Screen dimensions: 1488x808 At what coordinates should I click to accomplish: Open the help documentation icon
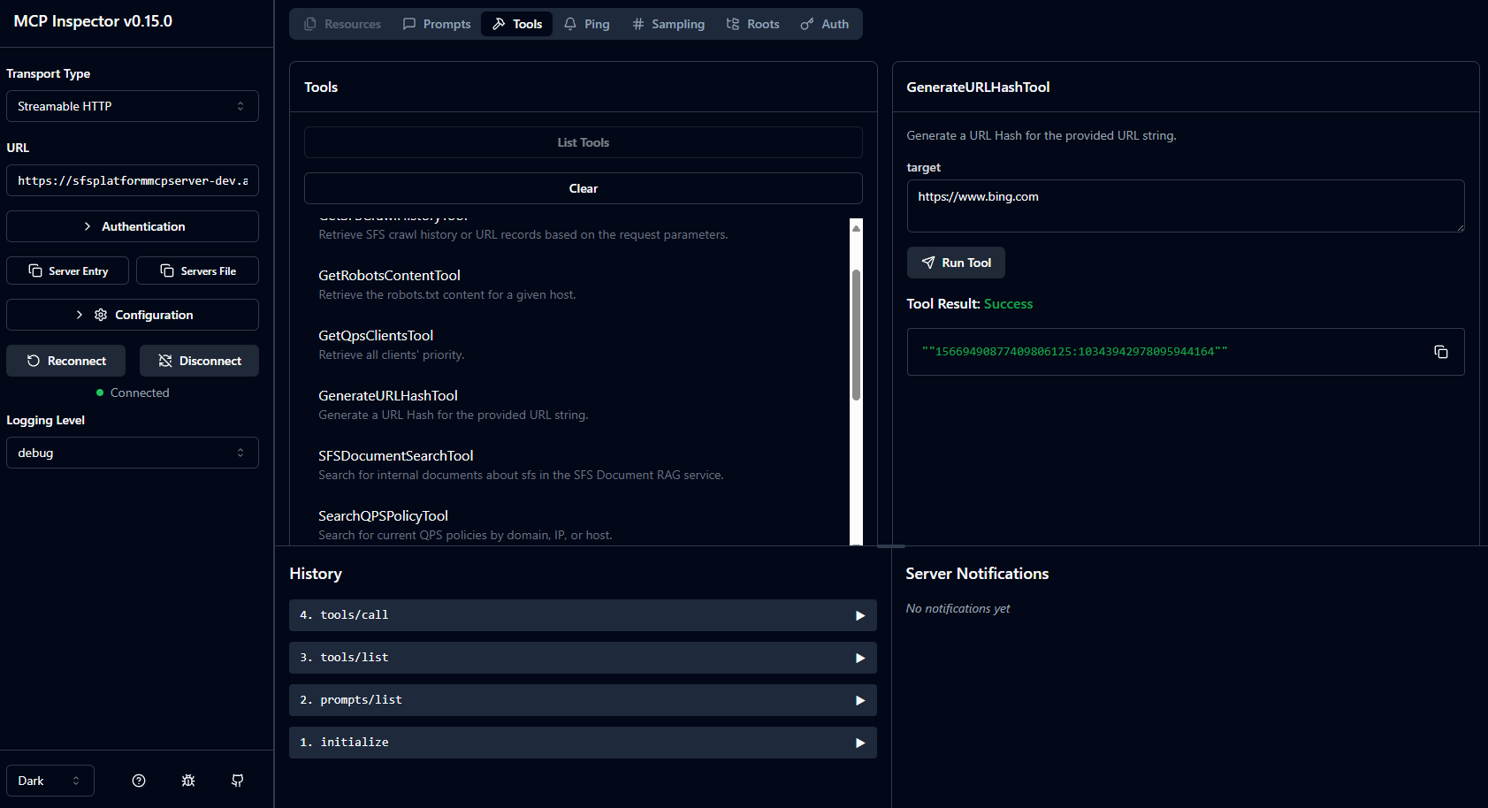coord(139,781)
